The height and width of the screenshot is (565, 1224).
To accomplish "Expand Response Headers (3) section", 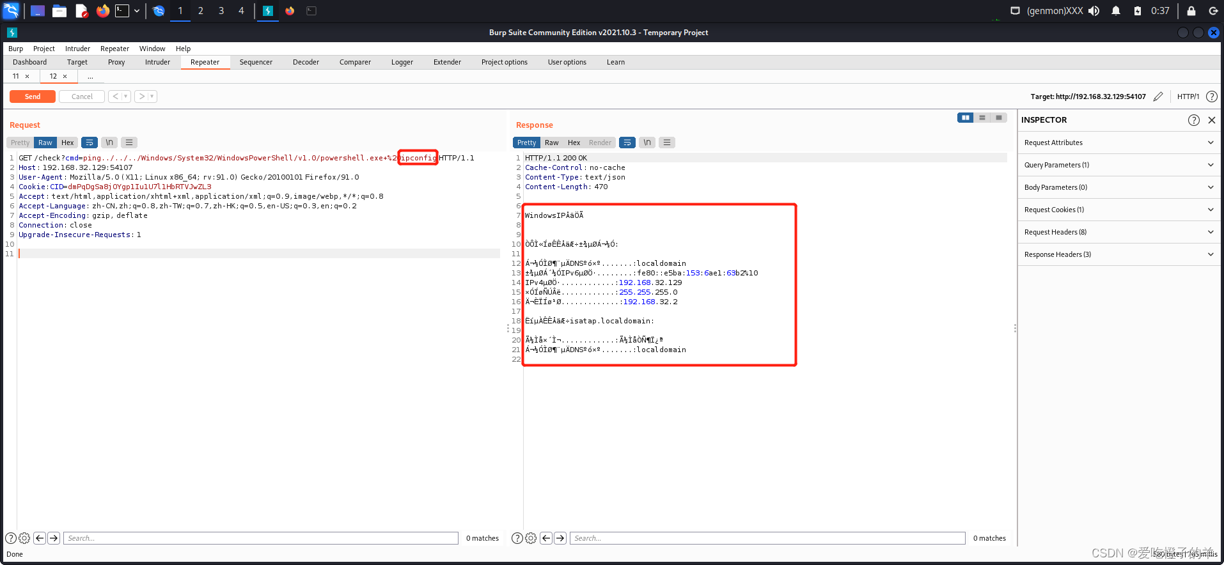I will 1119,254.
